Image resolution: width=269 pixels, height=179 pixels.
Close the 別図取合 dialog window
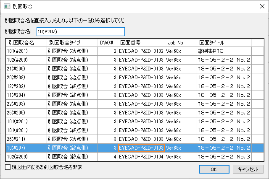click(x=259, y=6)
